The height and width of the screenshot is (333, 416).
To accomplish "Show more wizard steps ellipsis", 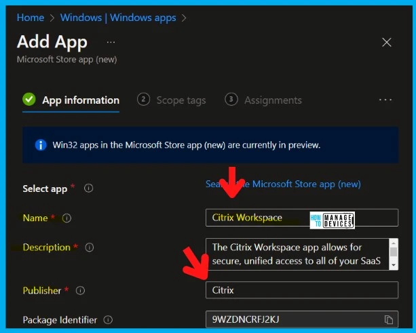I will (x=385, y=100).
